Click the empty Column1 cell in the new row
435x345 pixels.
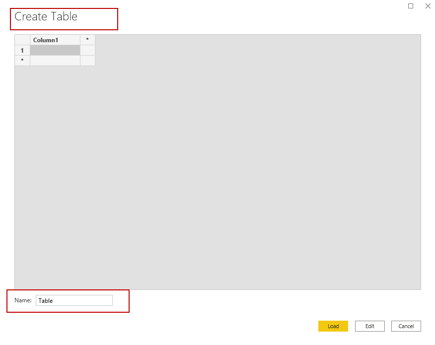coord(55,61)
